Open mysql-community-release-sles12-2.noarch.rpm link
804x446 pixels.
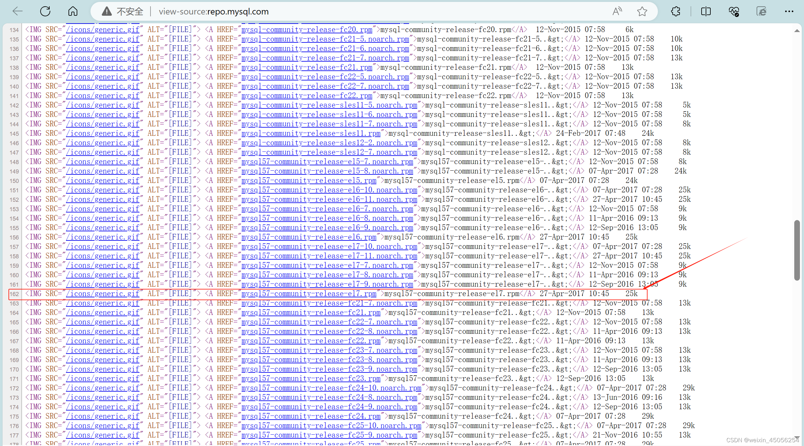point(329,143)
